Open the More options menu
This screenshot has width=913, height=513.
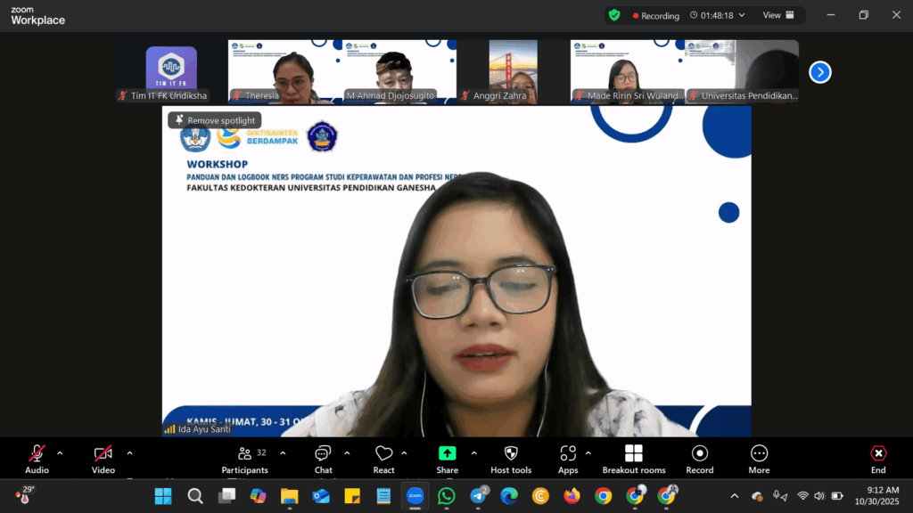point(759,454)
